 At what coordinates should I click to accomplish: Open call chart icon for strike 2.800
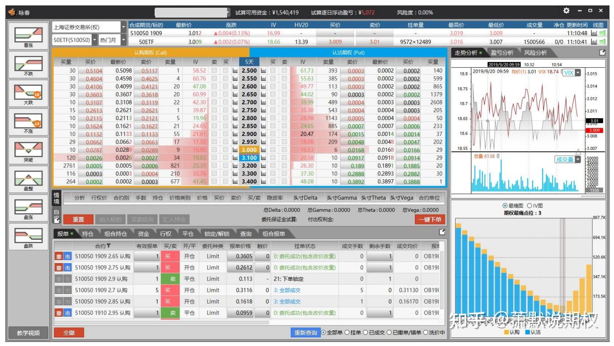[x=235, y=118]
